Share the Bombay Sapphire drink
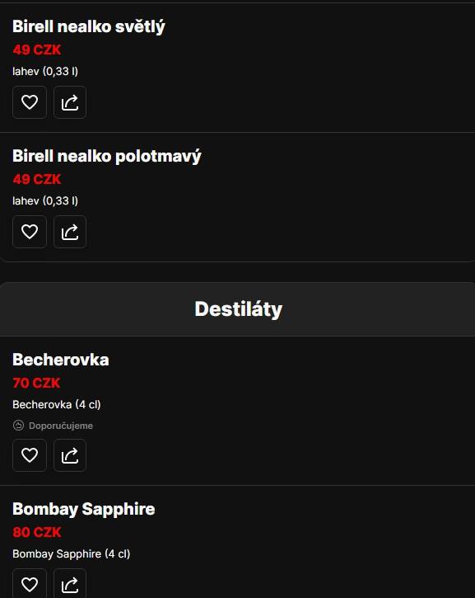Viewport: 475px width, 598px height. click(x=70, y=584)
